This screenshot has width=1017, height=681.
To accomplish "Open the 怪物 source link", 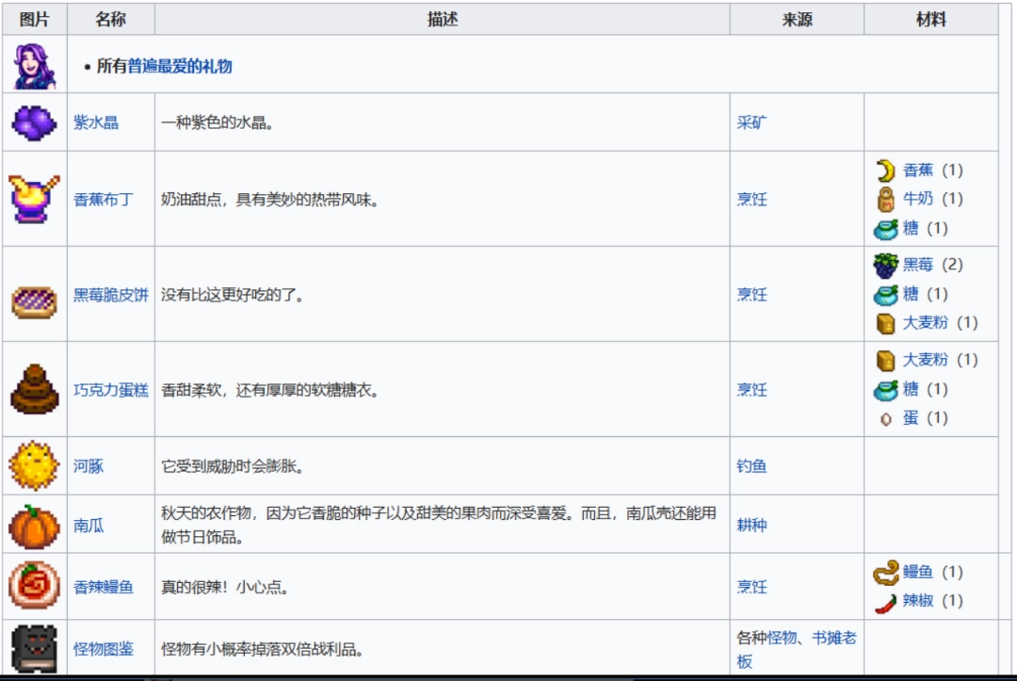I will (782, 638).
